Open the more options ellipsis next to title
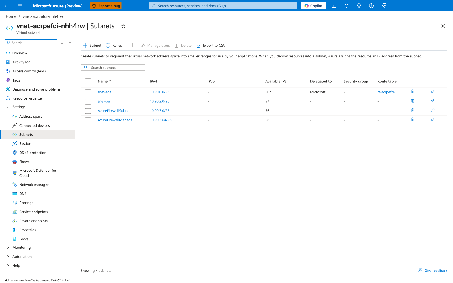This screenshot has width=453, height=283. point(133,26)
